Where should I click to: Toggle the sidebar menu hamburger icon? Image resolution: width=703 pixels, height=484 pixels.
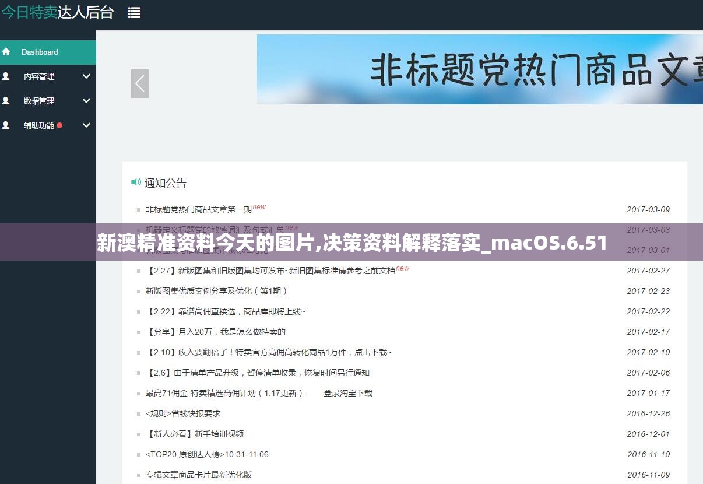pyautogui.click(x=134, y=12)
